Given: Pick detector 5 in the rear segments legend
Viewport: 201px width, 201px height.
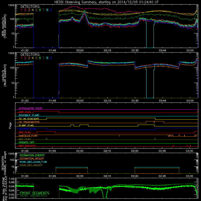Looking at the screenshot, I should [36, 58].
